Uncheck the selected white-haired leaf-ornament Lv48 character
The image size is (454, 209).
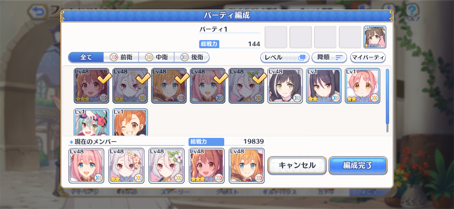247,86
